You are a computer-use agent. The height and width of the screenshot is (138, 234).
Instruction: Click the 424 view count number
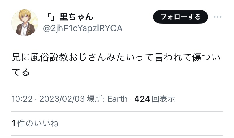click(x=142, y=99)
